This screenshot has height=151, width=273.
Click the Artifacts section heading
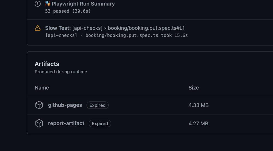tap(47, 64)
